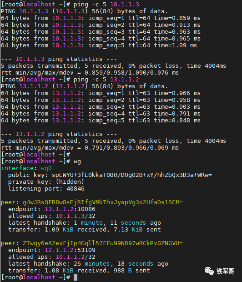The height and width of the screenshot is (282, 242).
Task: Click allowed ips value 10.1.1.3/32
Action: tap(76, 216)
